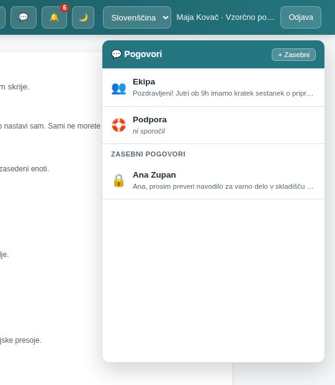
Task: Click the ZASEBNI POGOVORI section label
Action: (148, 154)
